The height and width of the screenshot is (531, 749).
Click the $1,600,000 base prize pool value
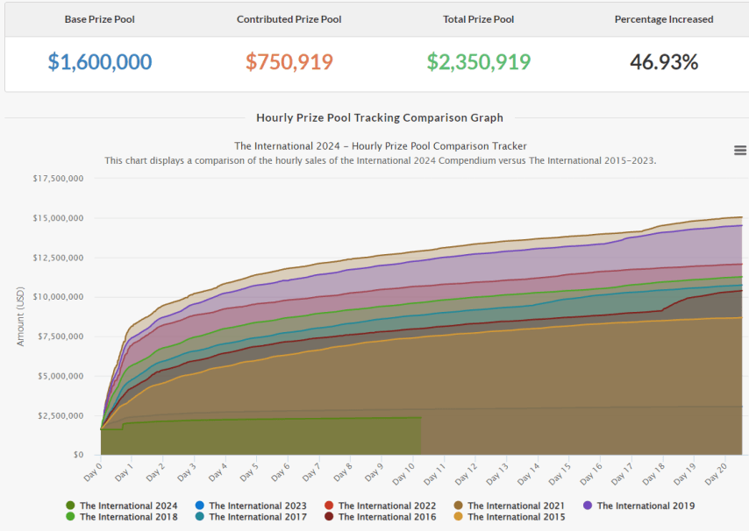pyautogui.click(x=99, y=62)
